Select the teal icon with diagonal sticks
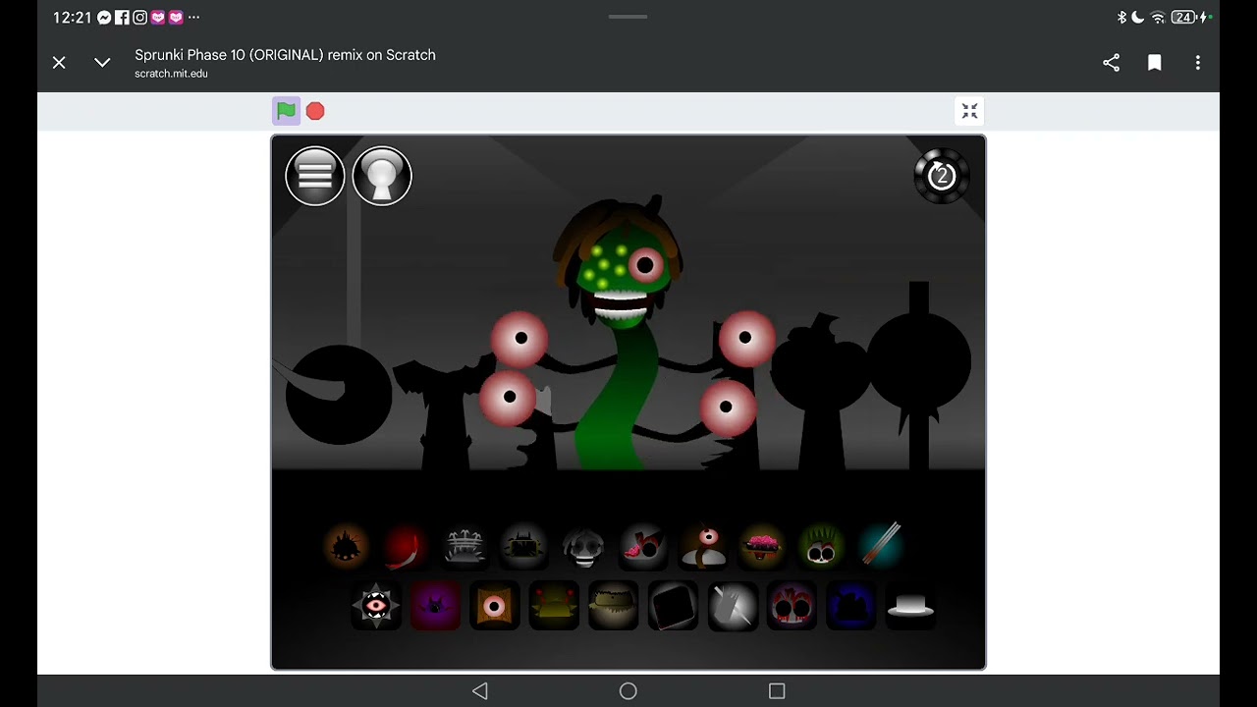The height and width of the screenshot is (707, 1257). coord(880,546)
